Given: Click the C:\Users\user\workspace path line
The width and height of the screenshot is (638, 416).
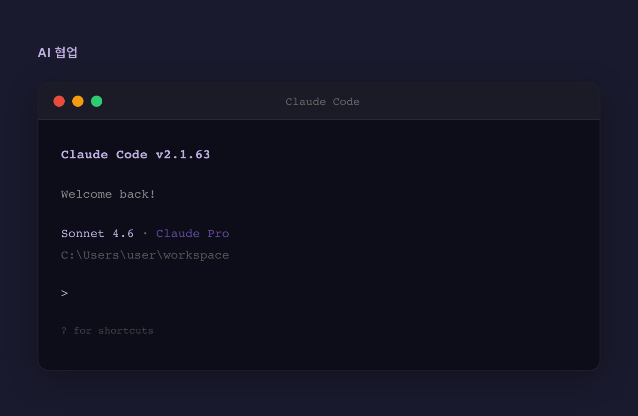Looking at the screenshot, I should tap(145, 255).
